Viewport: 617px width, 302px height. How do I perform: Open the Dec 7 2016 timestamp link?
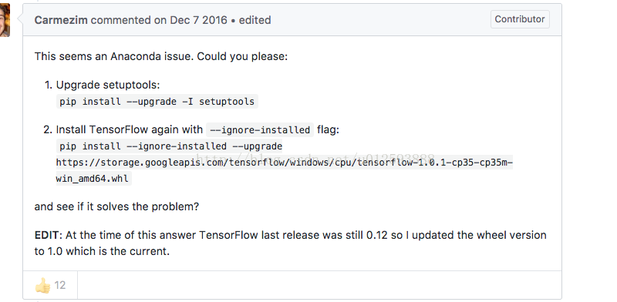point(198,20)
